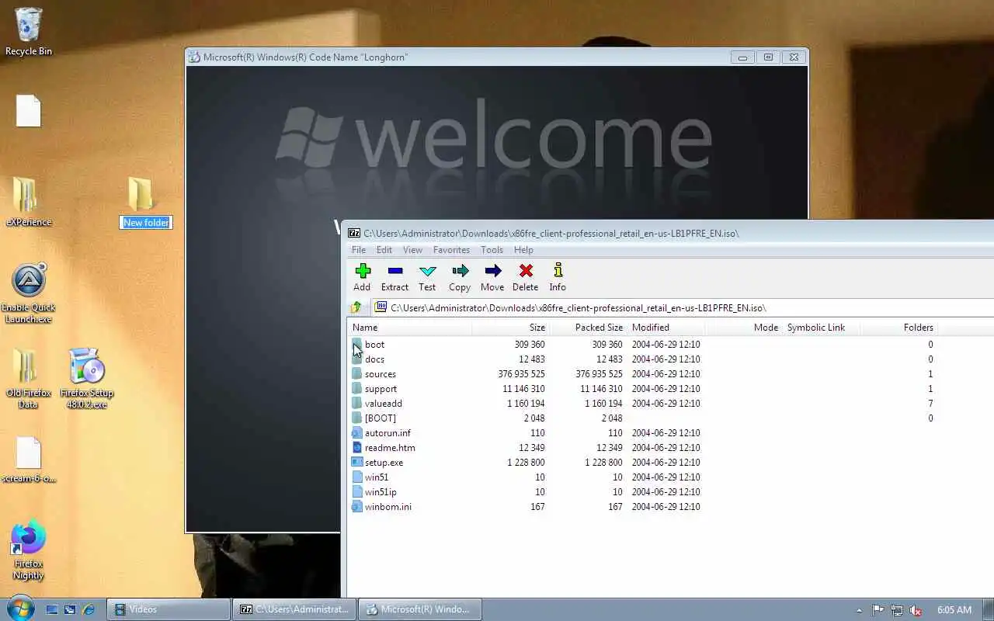The image size is (994, 621).
Task: Click the New folder desktop icon image
Action: coord(141,193)
